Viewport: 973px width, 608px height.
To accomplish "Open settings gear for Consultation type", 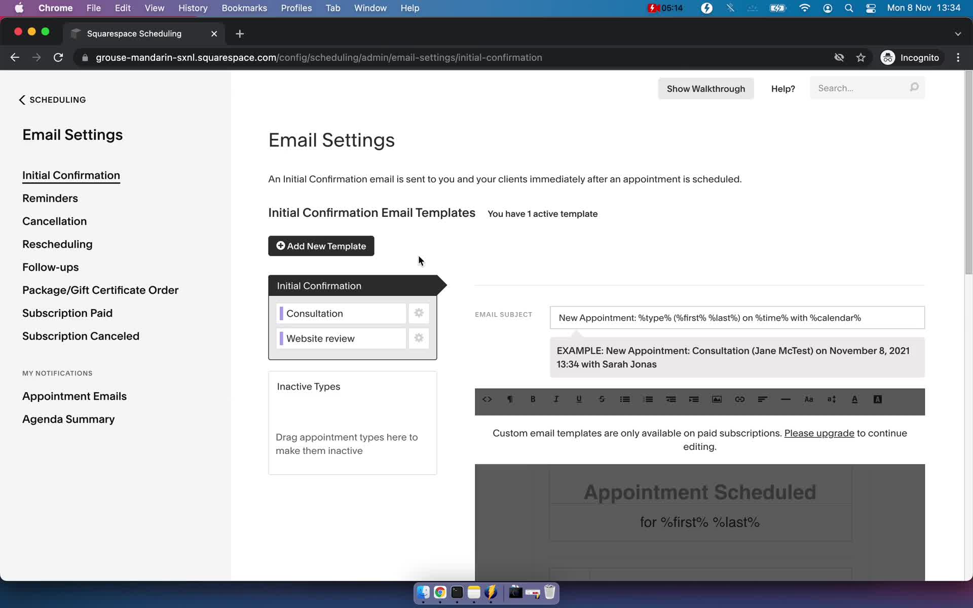I will point(419,313).
